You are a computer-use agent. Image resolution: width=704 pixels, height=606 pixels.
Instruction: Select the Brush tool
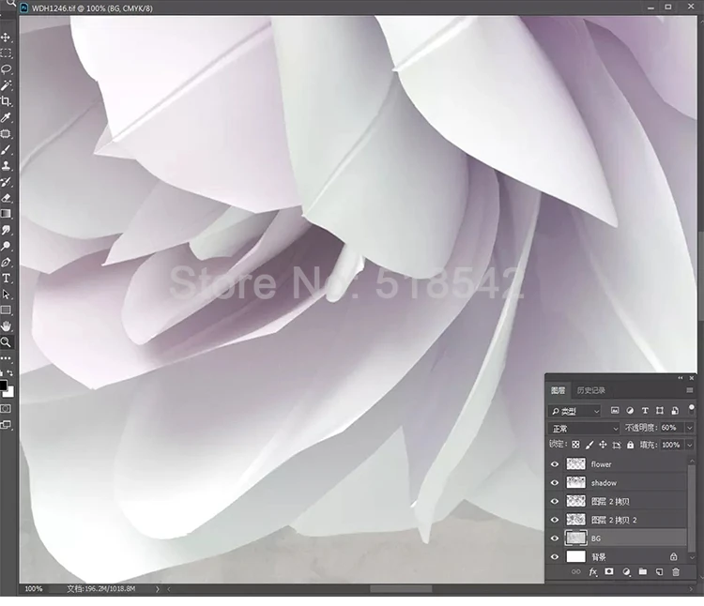[6, 150]
